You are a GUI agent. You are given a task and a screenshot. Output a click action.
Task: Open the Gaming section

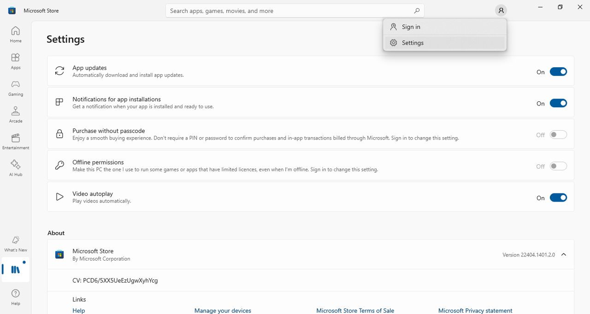click(15, 88)
